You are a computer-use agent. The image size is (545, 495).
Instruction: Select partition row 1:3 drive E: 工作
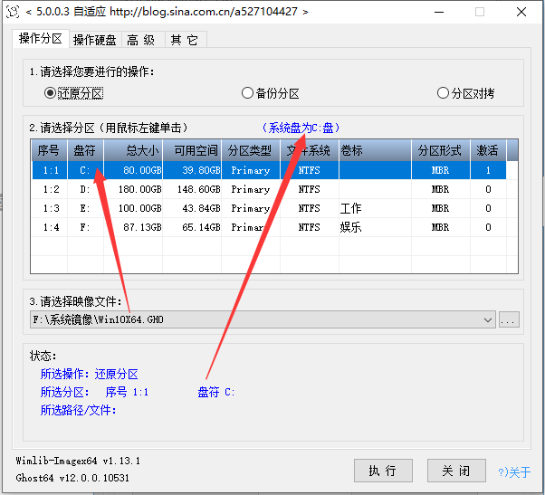tap(272, 208)
